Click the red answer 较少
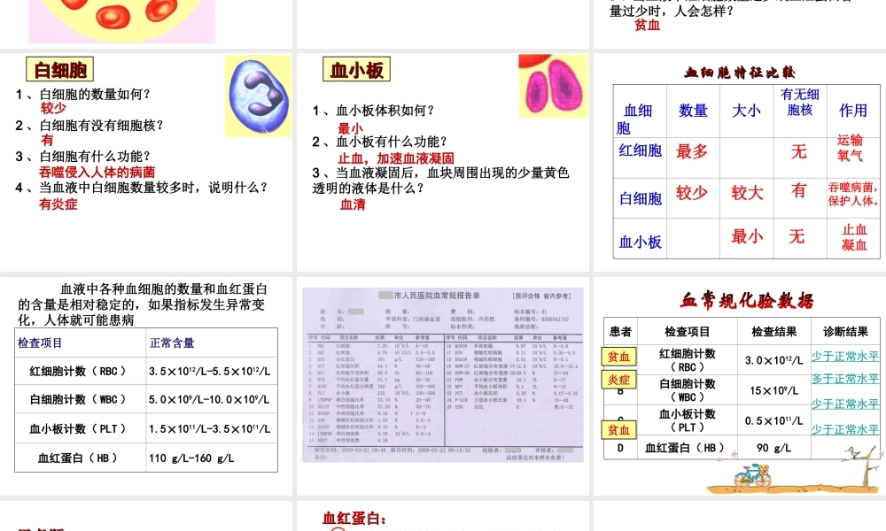Screen dimensions: 886x531 (x=53, y=108)
